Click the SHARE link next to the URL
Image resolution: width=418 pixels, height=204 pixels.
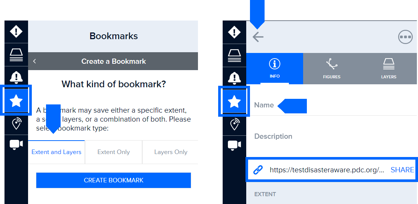402,170
